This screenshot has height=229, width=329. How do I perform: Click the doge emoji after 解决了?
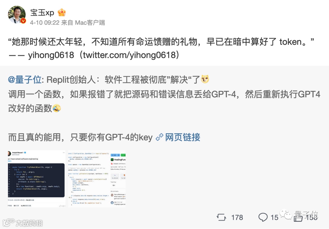tap(205, 79)
